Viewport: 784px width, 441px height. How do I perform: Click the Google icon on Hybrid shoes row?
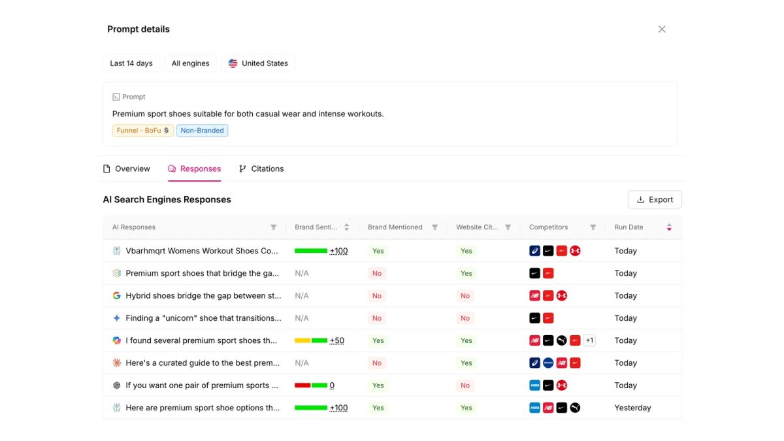pos(117,296)
